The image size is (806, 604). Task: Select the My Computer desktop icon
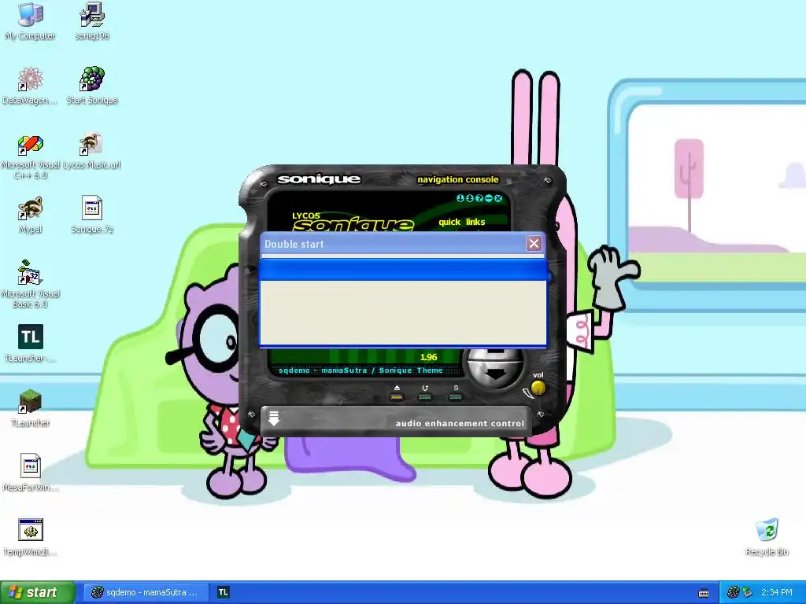pos(31,21)
